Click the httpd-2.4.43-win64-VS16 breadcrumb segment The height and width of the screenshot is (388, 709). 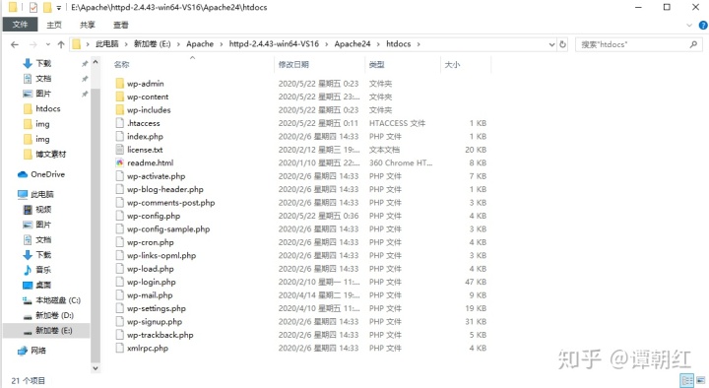click(x=274, y=44)
